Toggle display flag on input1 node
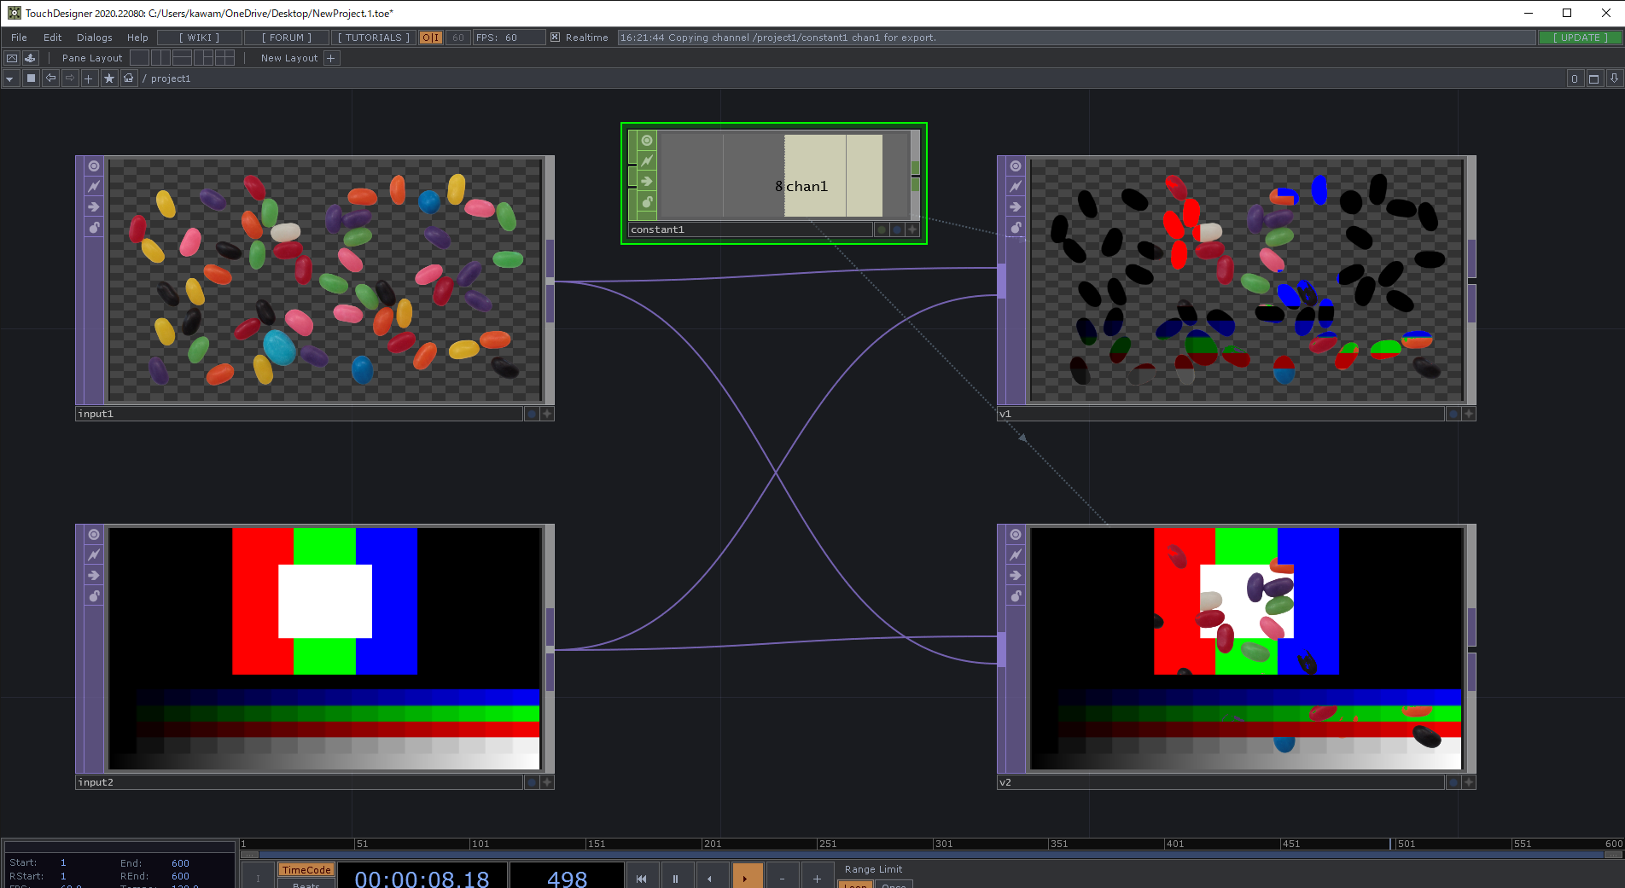Viewport: 1625px width, 888px height. tap(532, 414)
